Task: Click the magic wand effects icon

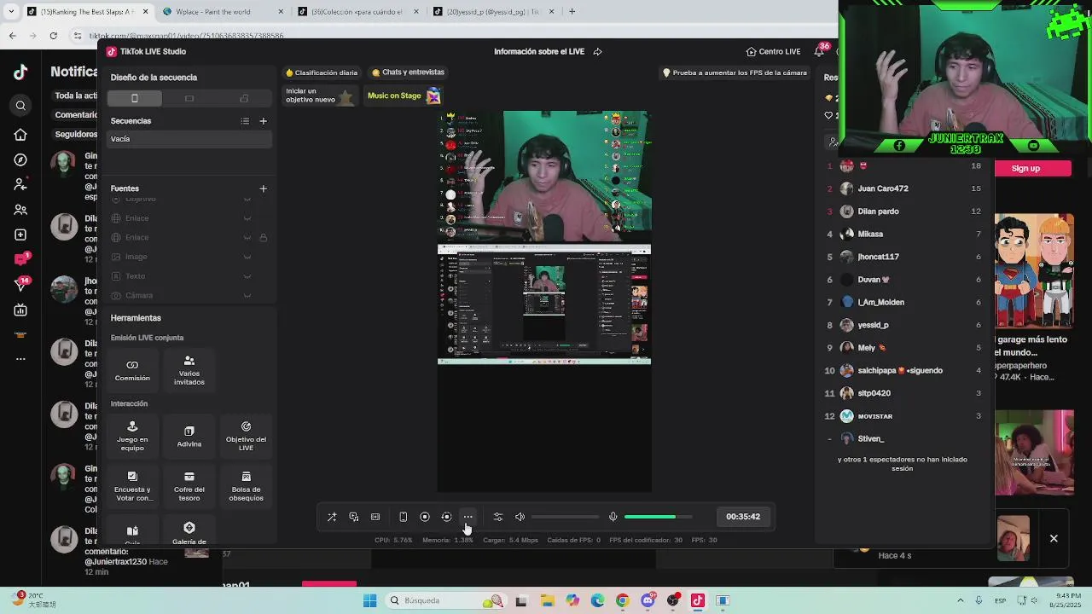Action: click(332, 517)
